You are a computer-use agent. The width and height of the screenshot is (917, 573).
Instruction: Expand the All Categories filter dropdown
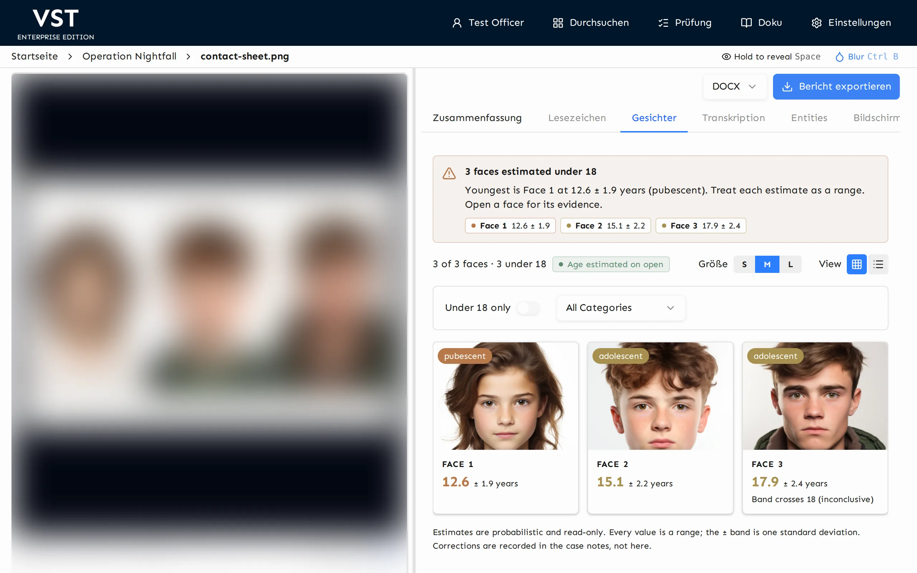tap(621, 308)
